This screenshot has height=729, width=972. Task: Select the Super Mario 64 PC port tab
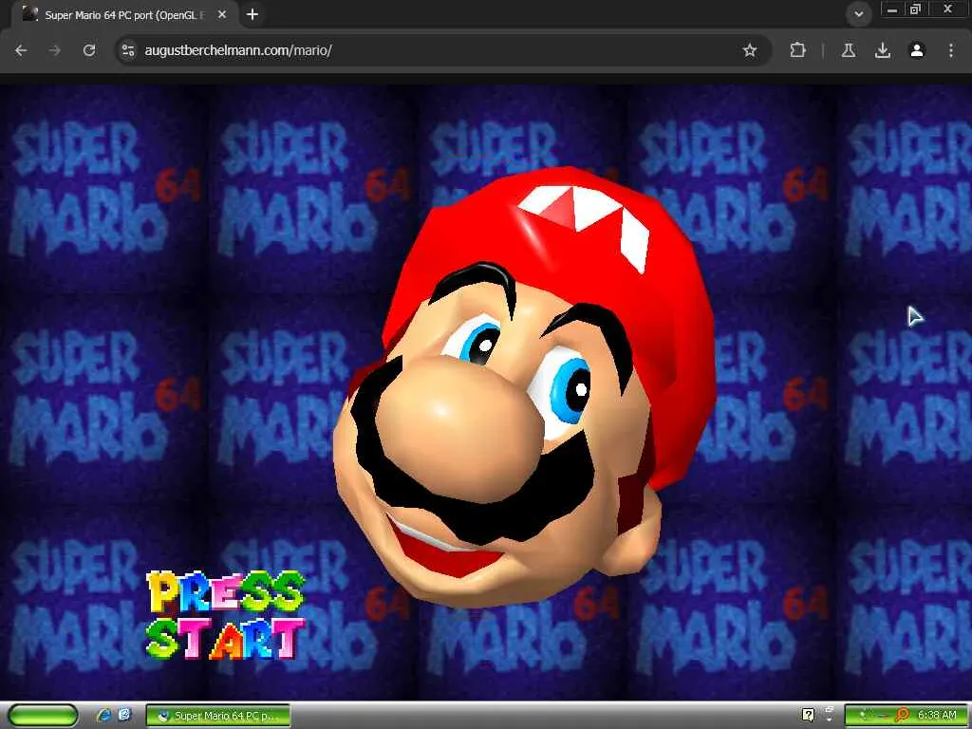pos(114,15)
